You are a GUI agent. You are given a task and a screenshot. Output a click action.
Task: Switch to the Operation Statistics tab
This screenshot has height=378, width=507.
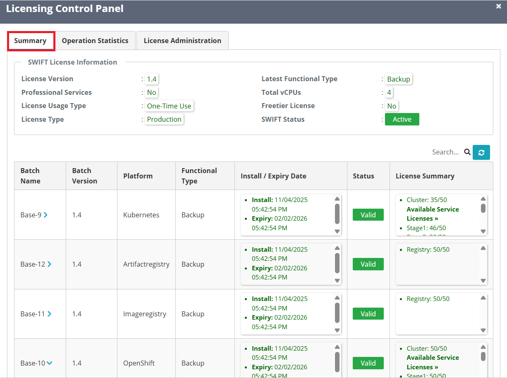pos(95,41)
